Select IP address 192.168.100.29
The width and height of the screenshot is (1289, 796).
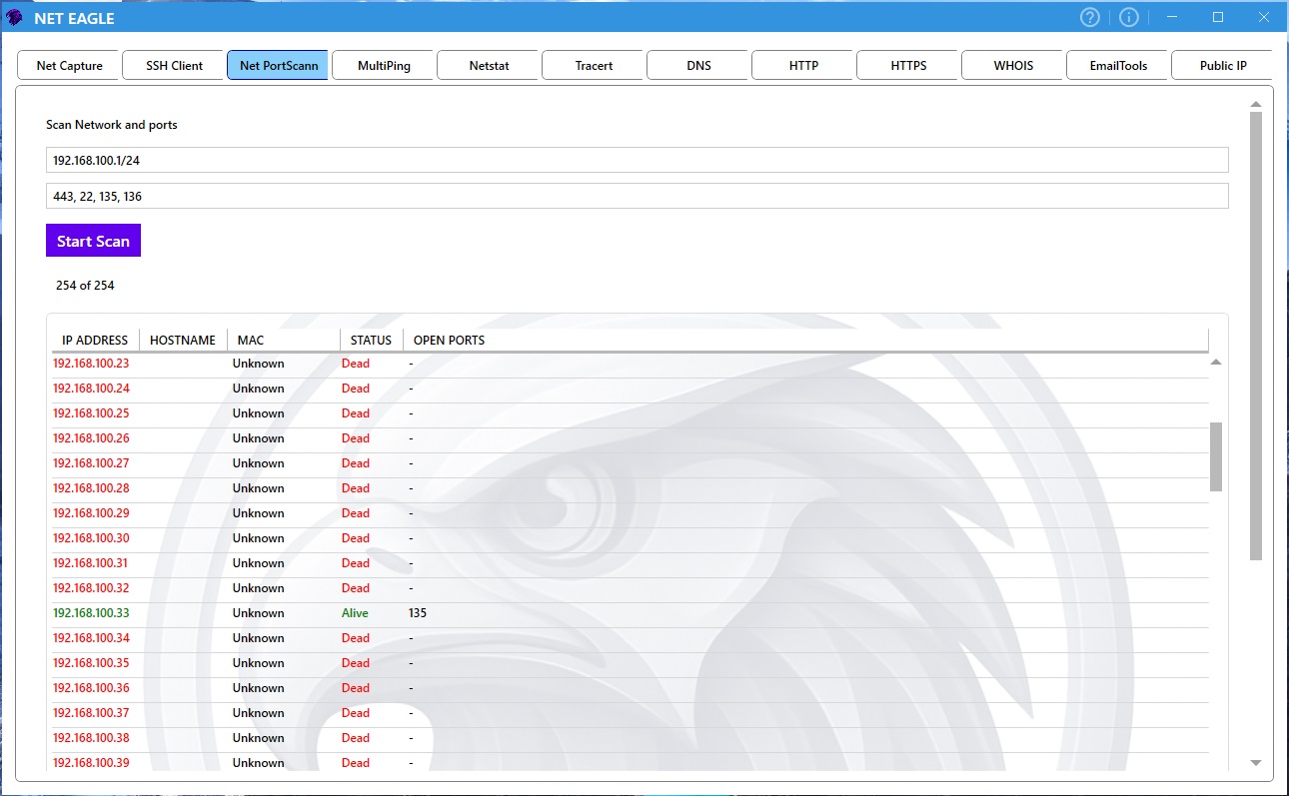pyautogui.click(x=91, y=513)
